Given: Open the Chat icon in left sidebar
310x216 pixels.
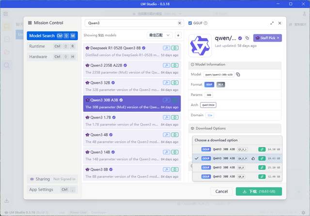Looking at the screenshot, I should pyautogui.click(x=7, y=26).
